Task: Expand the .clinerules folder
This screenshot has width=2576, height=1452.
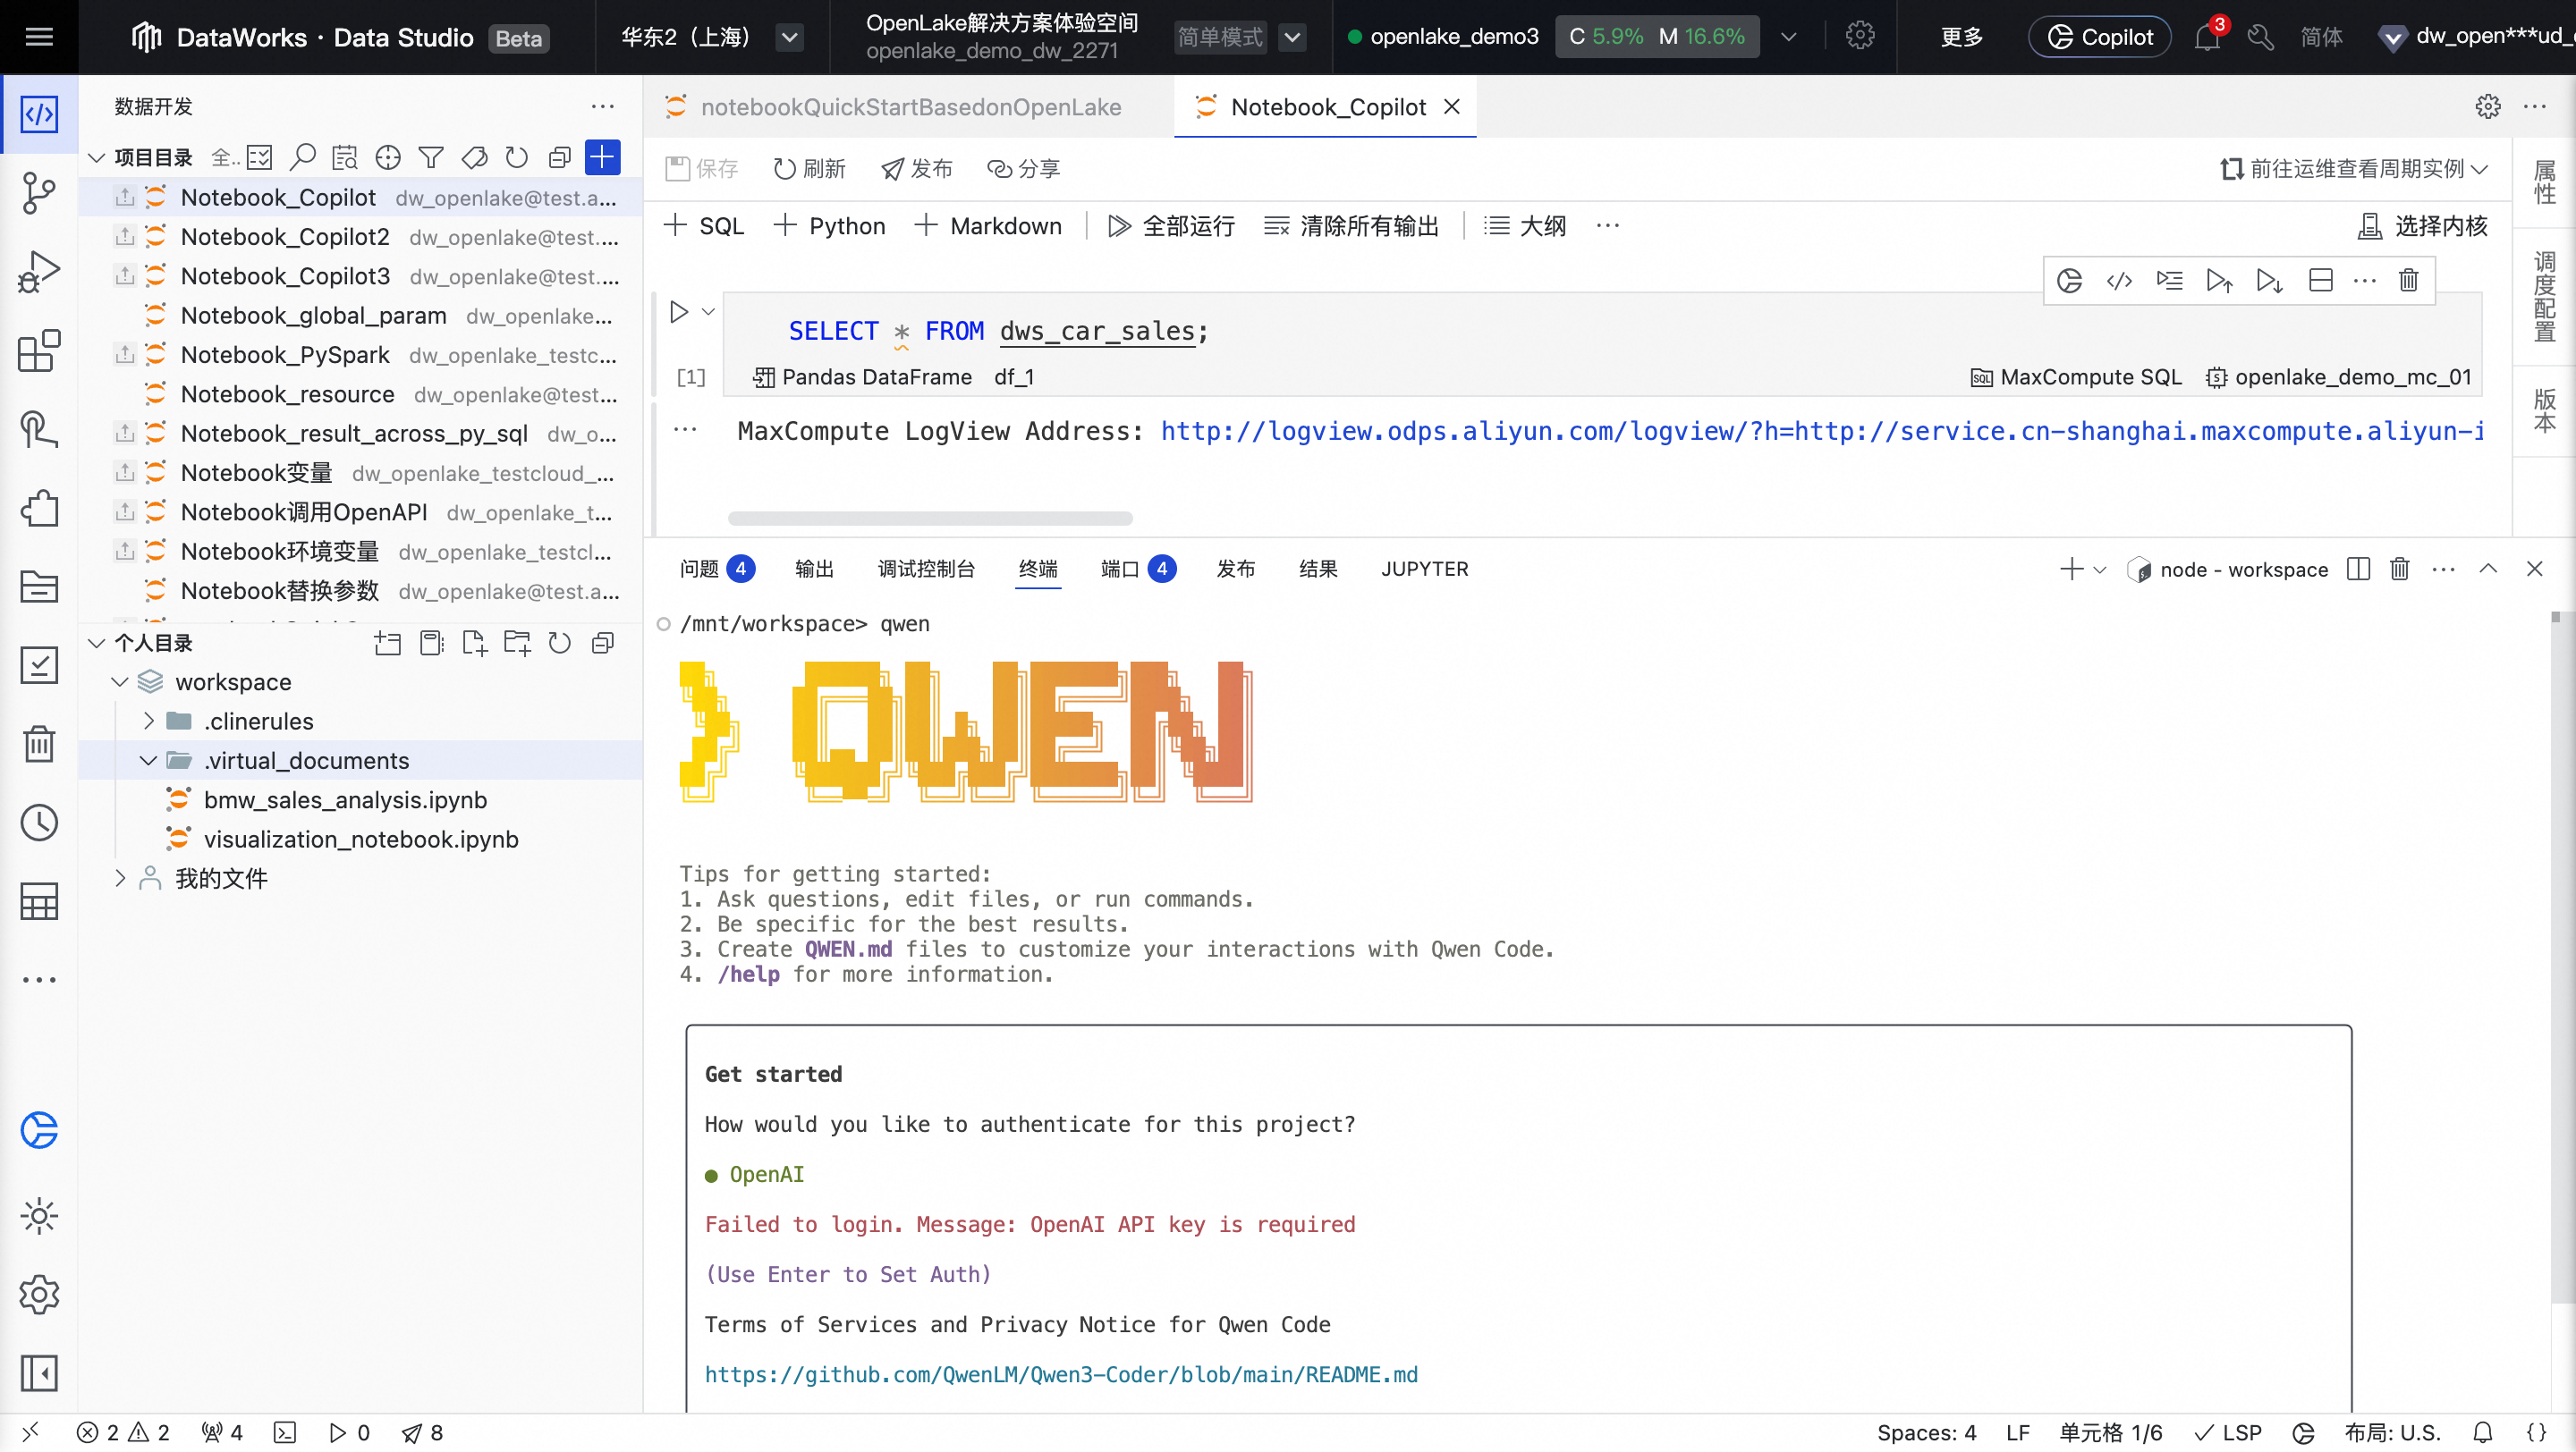Action: point(150,721)
